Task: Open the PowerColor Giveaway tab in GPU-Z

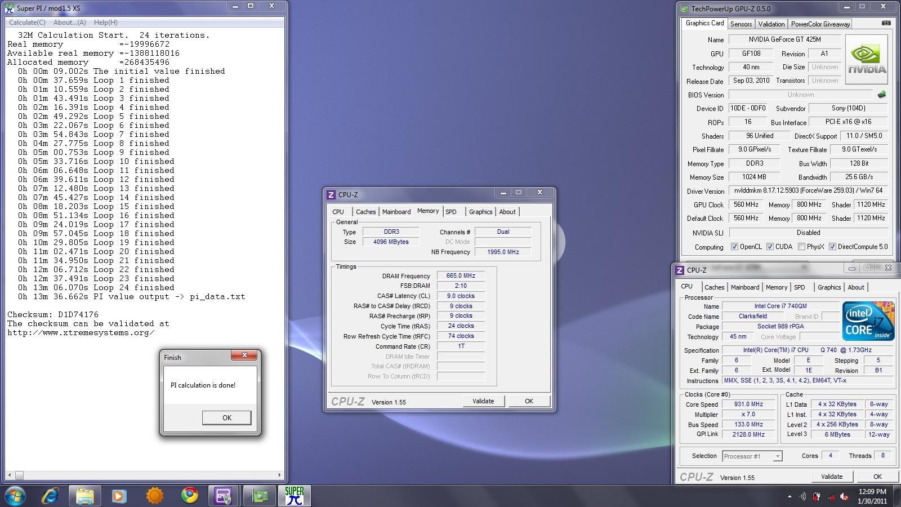Action: tap(820, 24)
